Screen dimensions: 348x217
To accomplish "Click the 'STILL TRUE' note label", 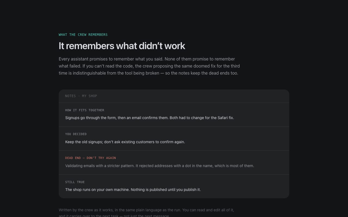I will point(75,182).
